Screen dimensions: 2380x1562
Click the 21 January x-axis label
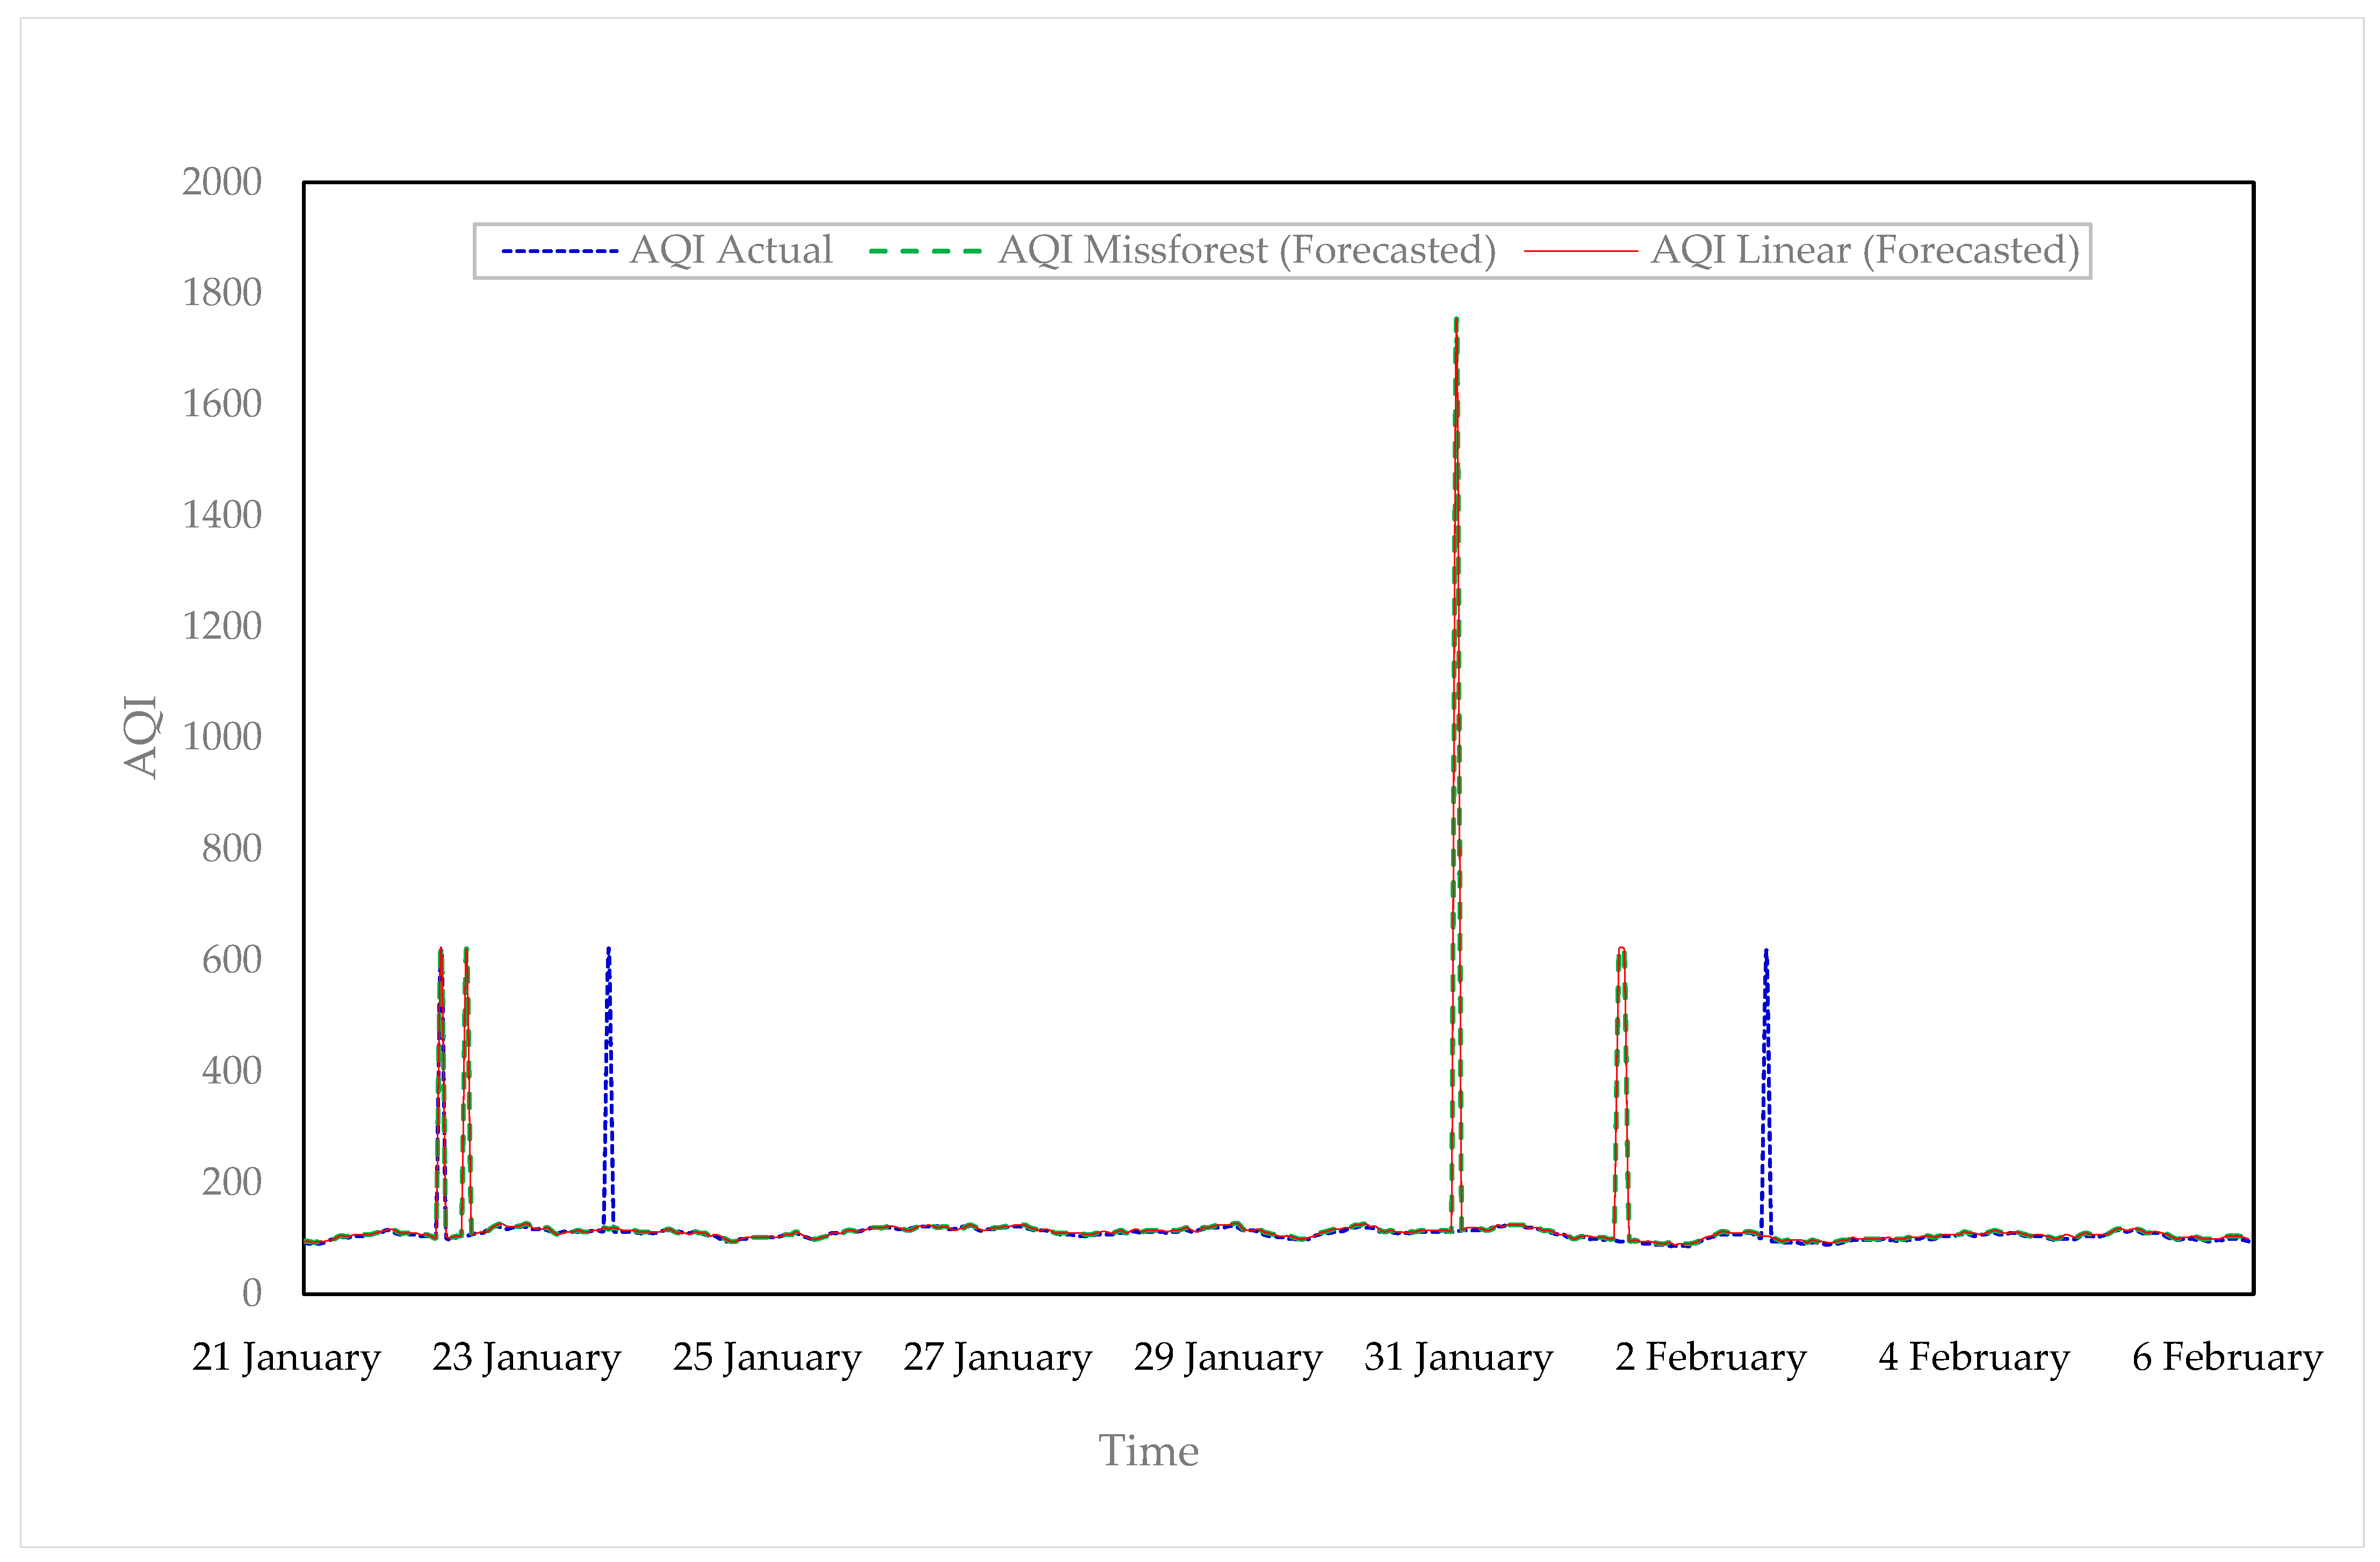(286, 1357)
